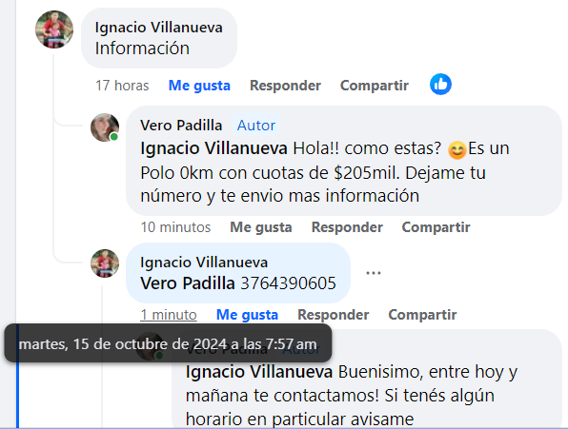Reply to the Información comment
This screenshot has width=568, height=429.
pos(286,86)
